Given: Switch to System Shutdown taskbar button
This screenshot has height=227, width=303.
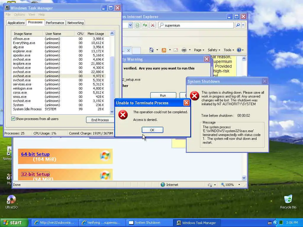Looking at the screenshot, I should 149,223.
